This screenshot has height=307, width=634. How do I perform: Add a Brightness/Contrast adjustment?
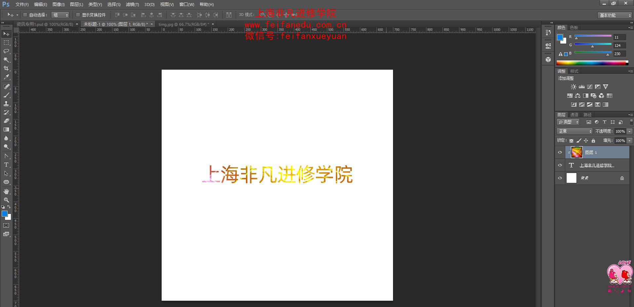pos(574,87)
